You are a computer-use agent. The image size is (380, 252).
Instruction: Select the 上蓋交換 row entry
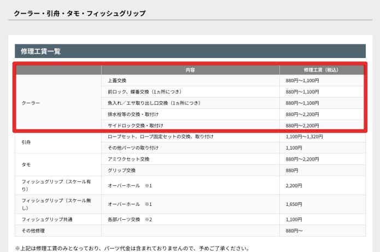click(x=117, y=81)
